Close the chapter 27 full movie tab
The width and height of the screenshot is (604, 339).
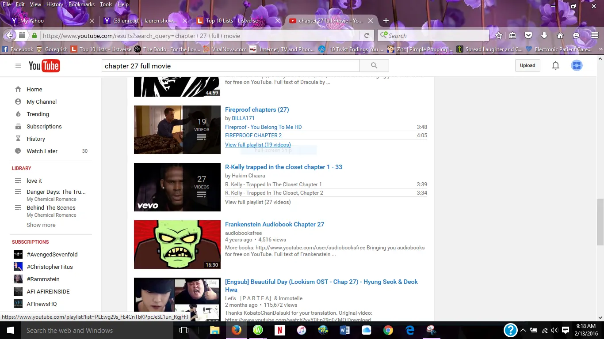(371, 21)
